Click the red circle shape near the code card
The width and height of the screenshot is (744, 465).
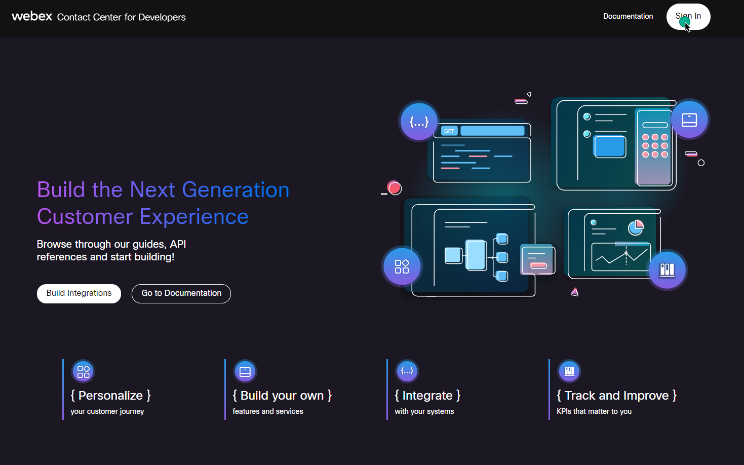pos(394,188)
